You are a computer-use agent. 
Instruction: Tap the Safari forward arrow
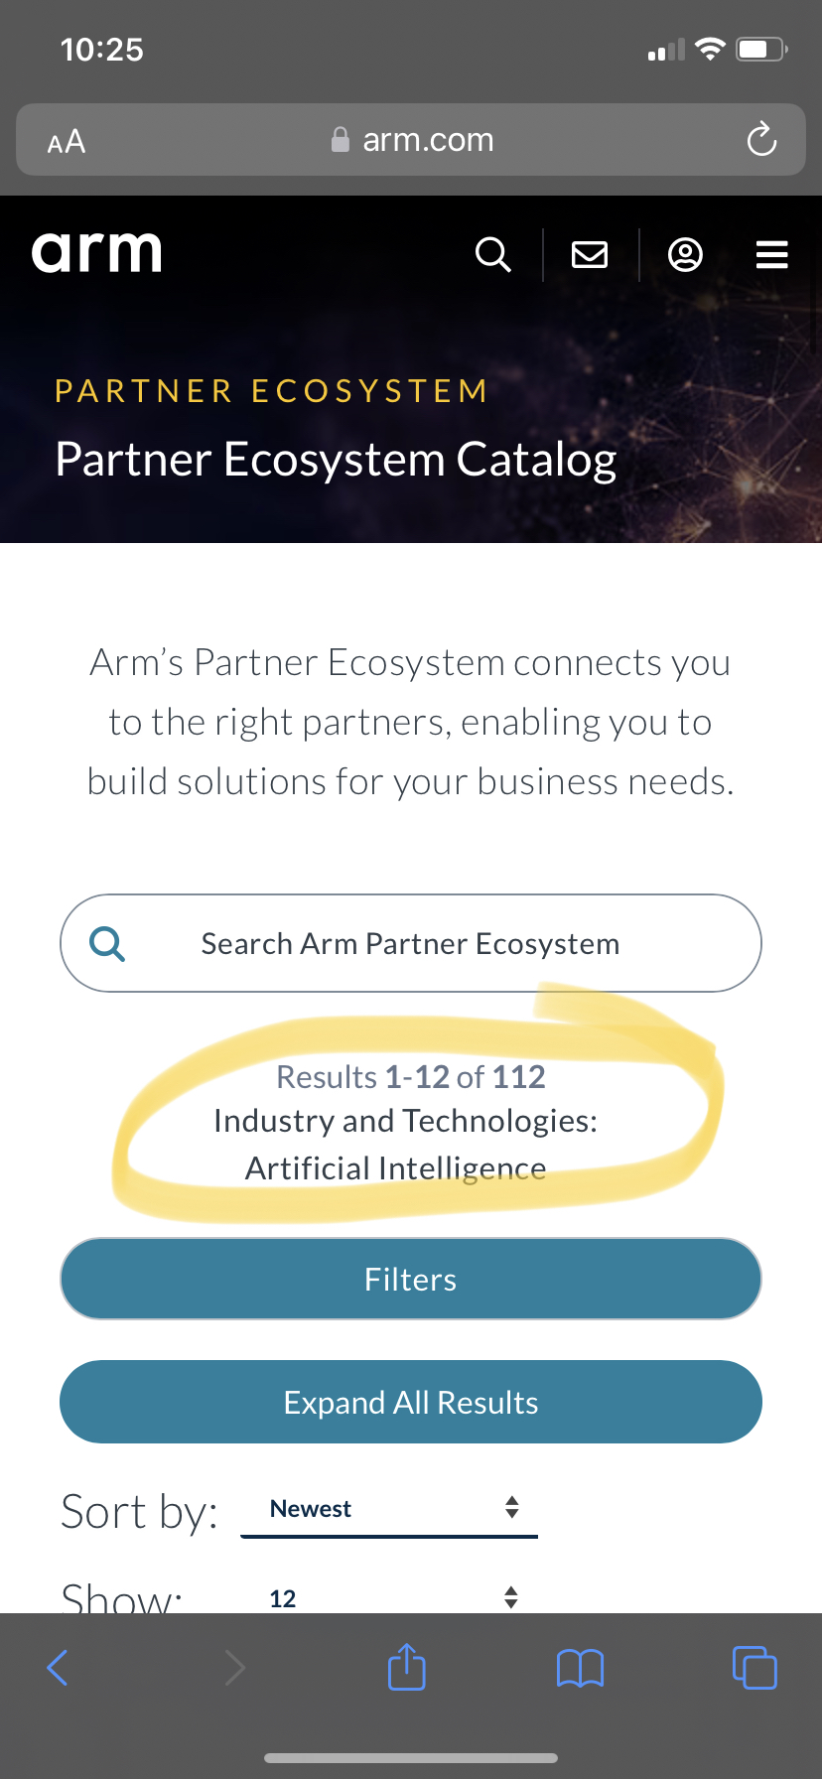point(234,1668)
